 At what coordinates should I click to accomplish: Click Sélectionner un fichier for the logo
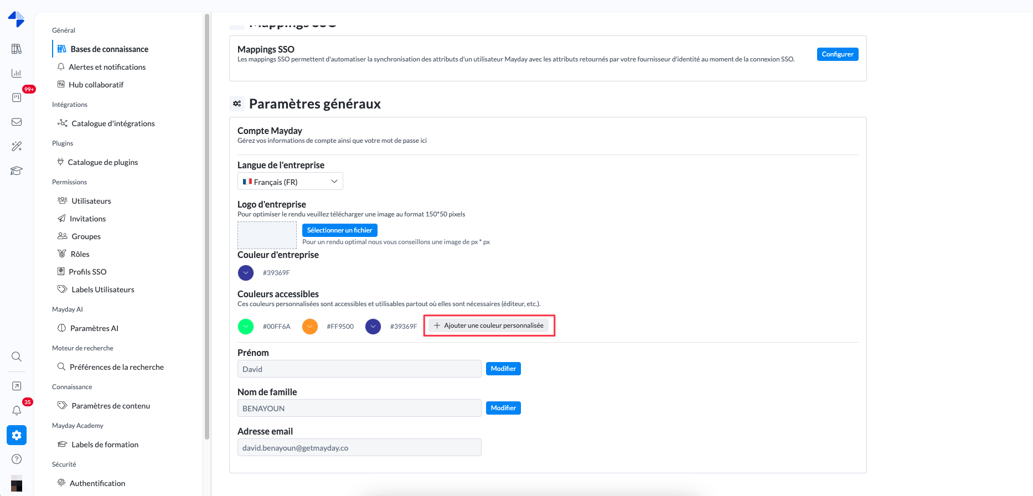tap(339, 230)
